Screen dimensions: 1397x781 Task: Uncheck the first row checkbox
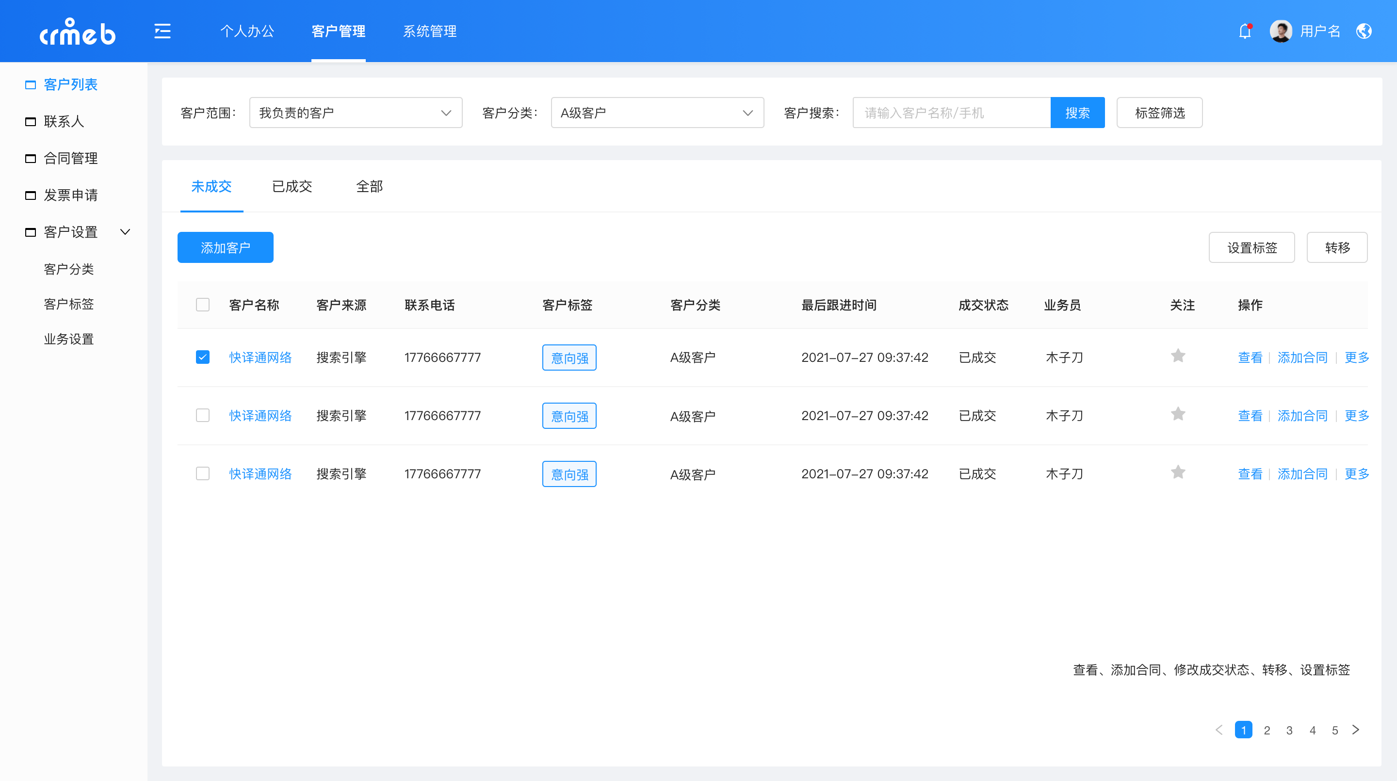click(x=203, y=357)
